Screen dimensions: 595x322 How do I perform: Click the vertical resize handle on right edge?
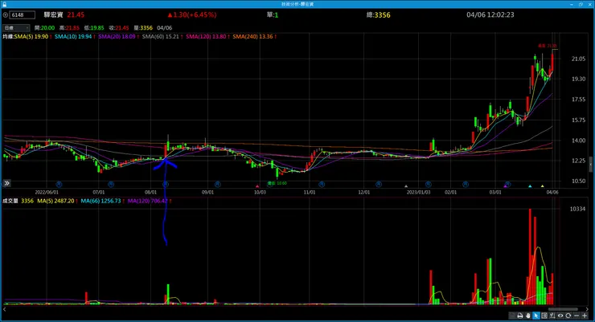pos(590,165)
